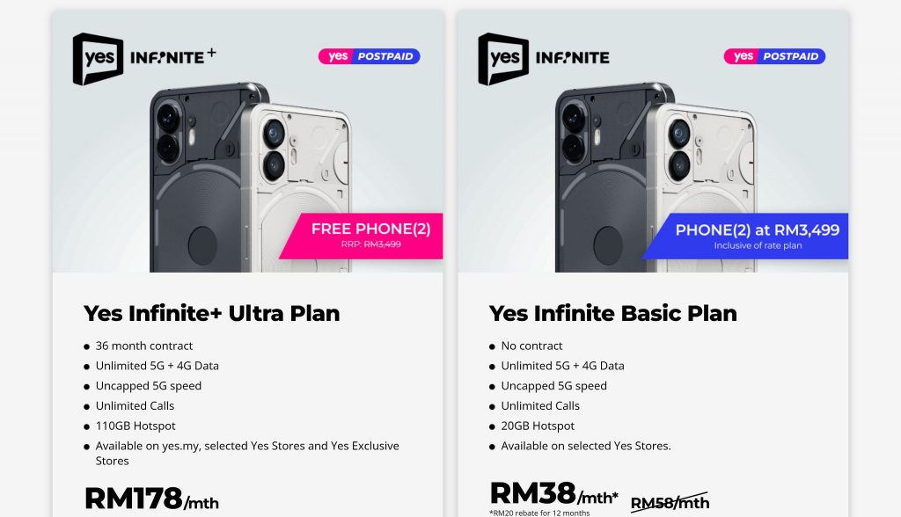Click the pink FREE PHONE(2) banner

click(x=362, y=237)
